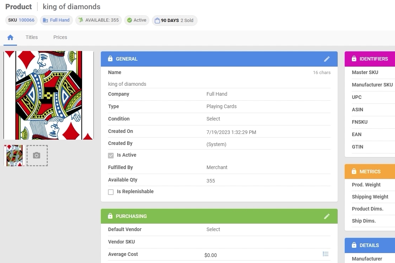Click the Created By (System) value
395x263 pixels.
[216, 144]
